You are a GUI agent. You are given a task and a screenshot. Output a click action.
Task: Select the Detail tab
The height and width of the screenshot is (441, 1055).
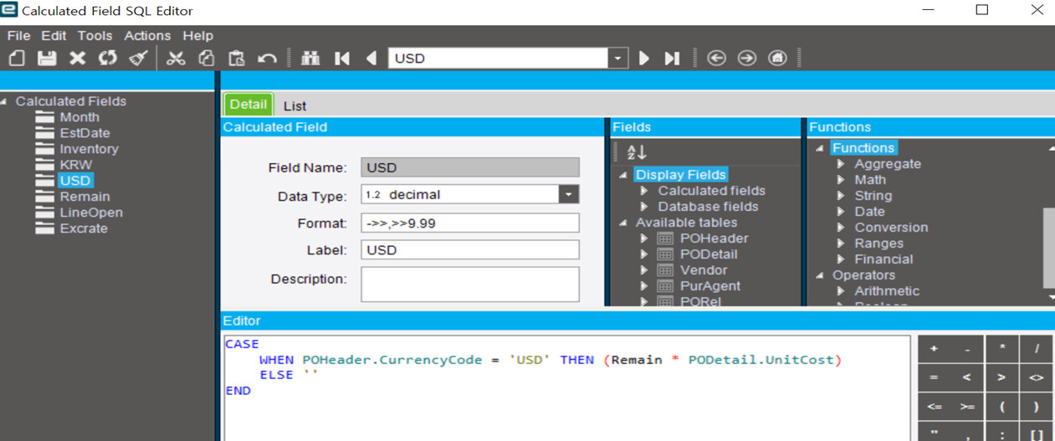[x=248, y=105]
